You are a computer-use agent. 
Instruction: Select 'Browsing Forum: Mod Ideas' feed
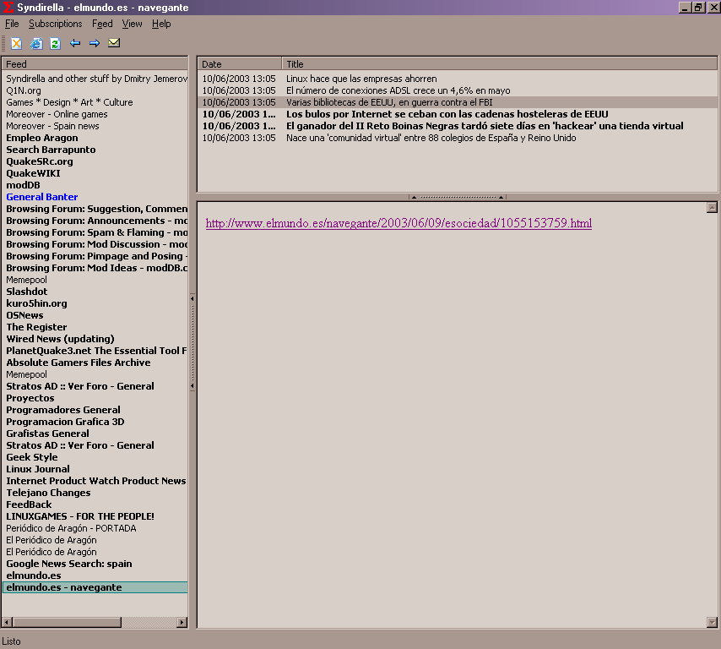[x=95, y=268]
